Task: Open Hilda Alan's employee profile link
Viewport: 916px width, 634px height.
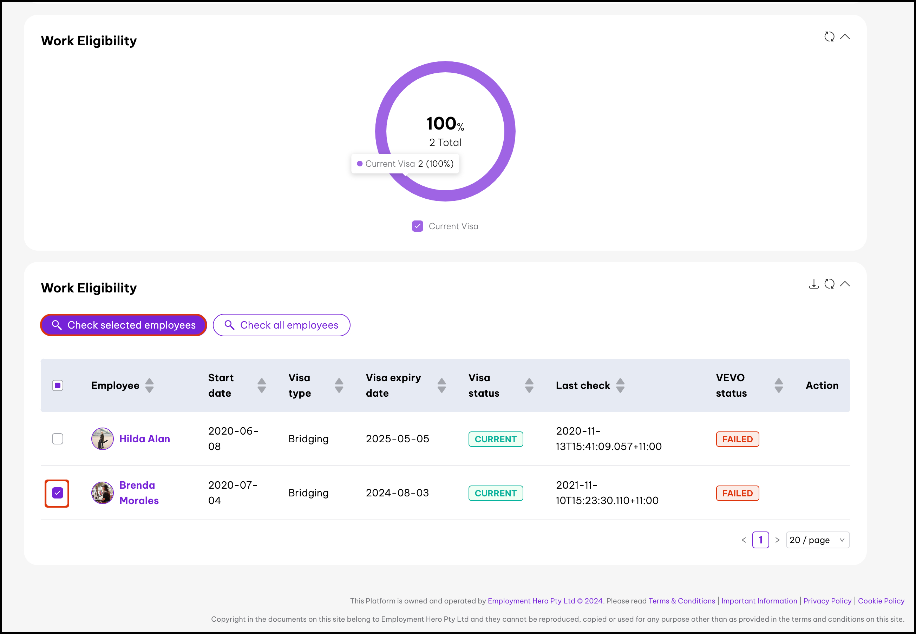Action: 145,439
